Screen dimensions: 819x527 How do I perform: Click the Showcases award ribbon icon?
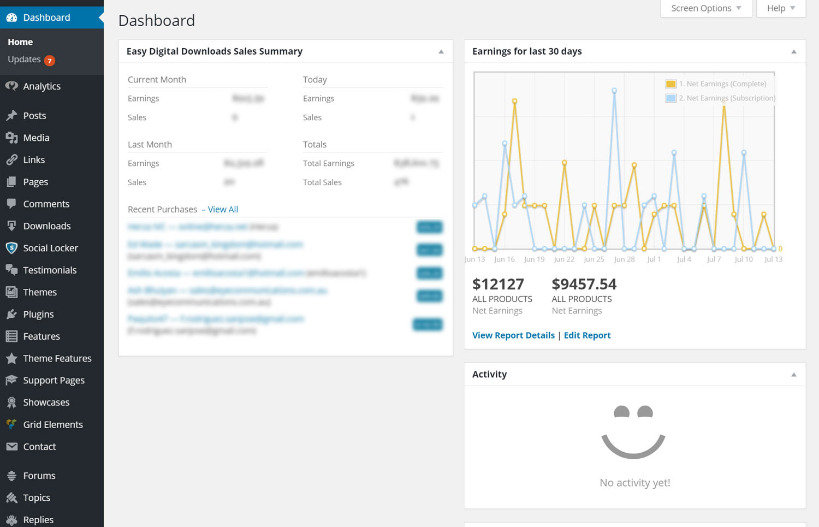coord(11,402)
